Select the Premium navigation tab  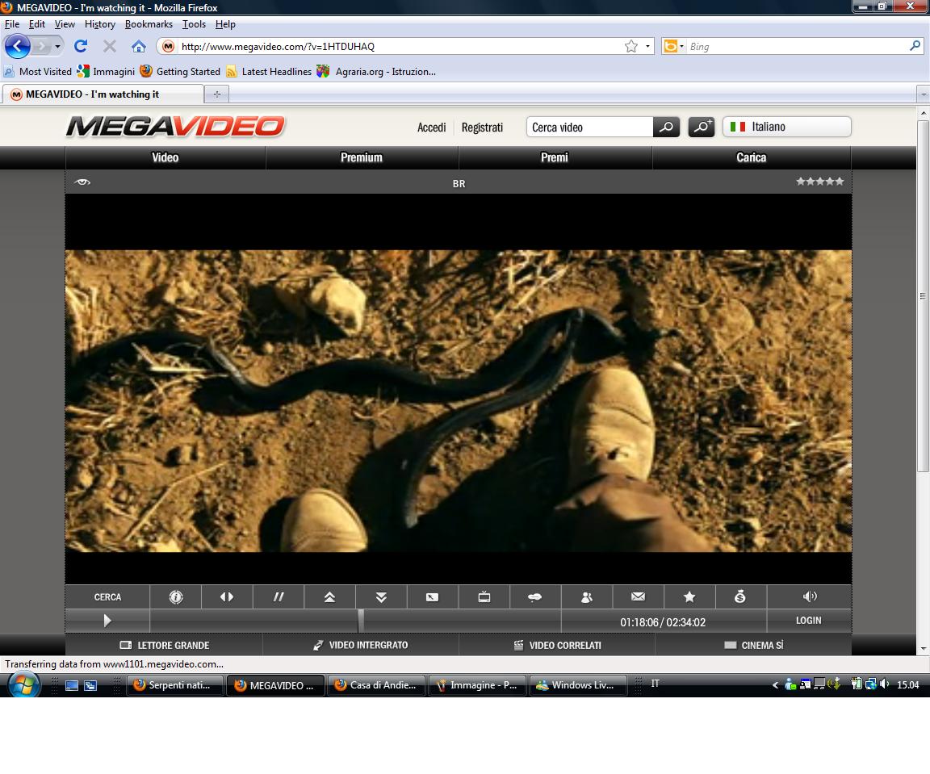point(362,157)
